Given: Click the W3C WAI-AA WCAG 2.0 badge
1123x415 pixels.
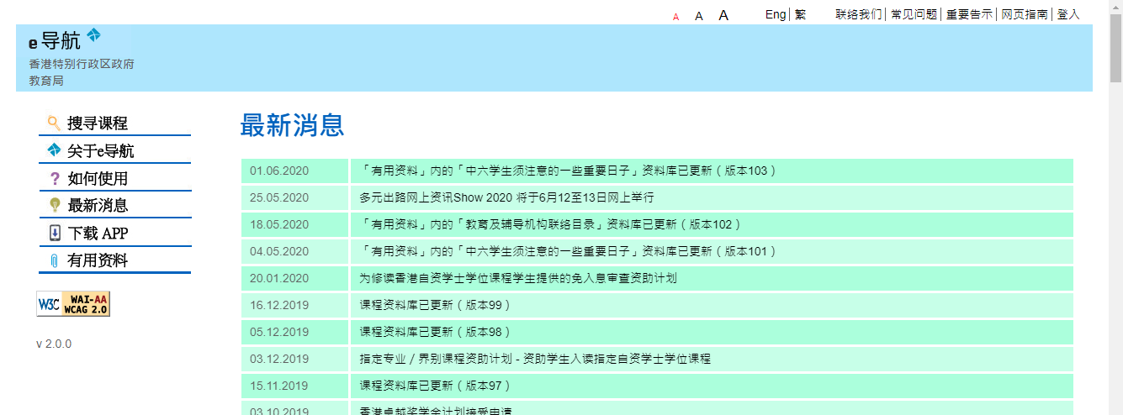Looking at the screenshot, I should (73, 304).
